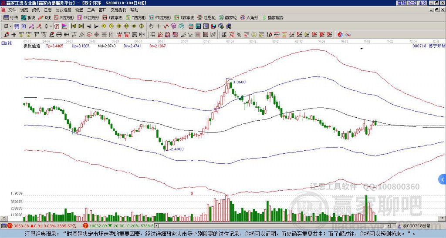The height and width of the screenshot is (238, 446).
Task: Open the P数字表 tool
Action: click(x=113, y=17)
